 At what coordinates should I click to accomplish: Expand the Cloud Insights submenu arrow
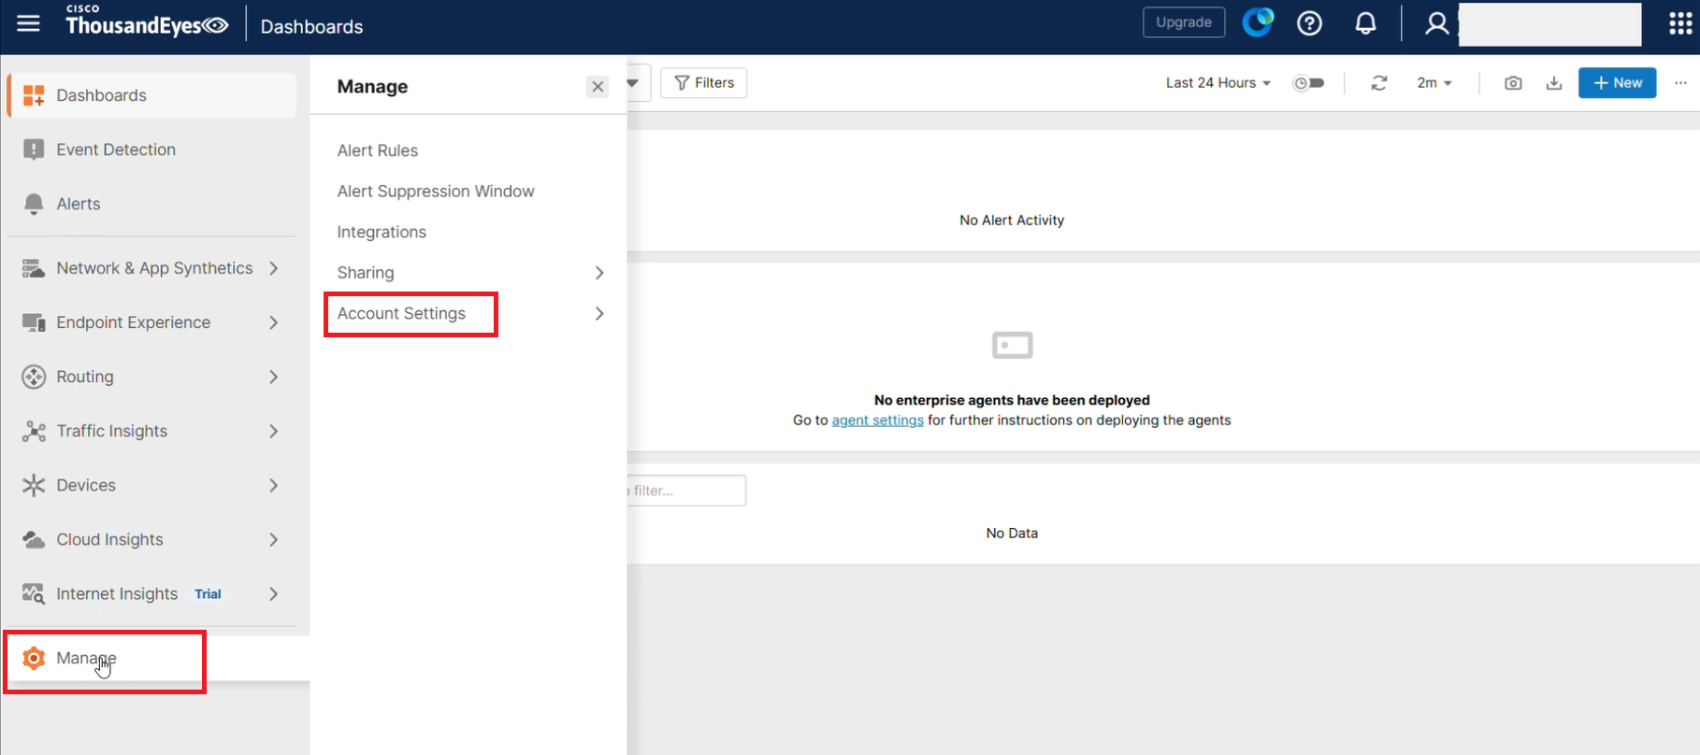(274, 539)
